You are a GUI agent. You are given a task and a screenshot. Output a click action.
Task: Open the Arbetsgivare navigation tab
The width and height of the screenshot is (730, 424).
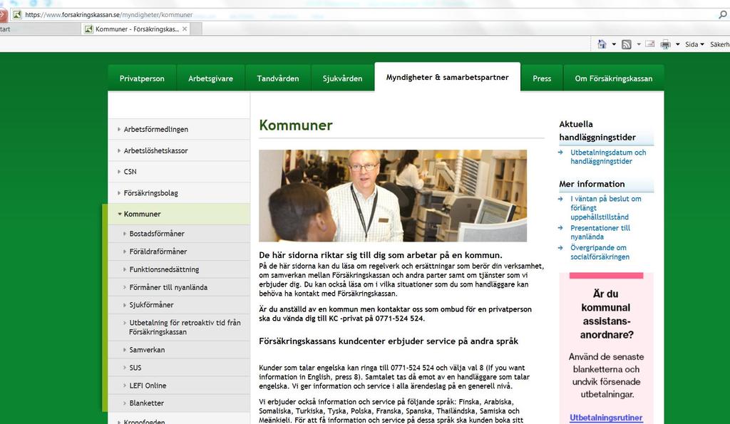[210, 78]
